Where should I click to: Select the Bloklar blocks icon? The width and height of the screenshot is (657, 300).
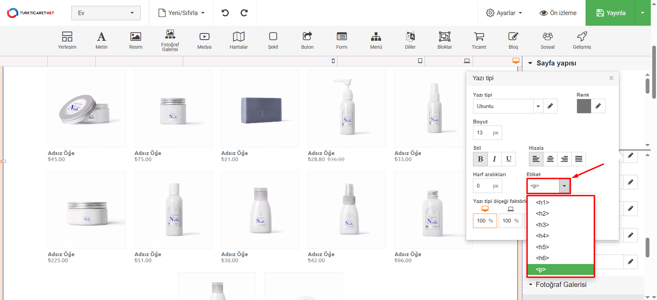coord(445,40)
